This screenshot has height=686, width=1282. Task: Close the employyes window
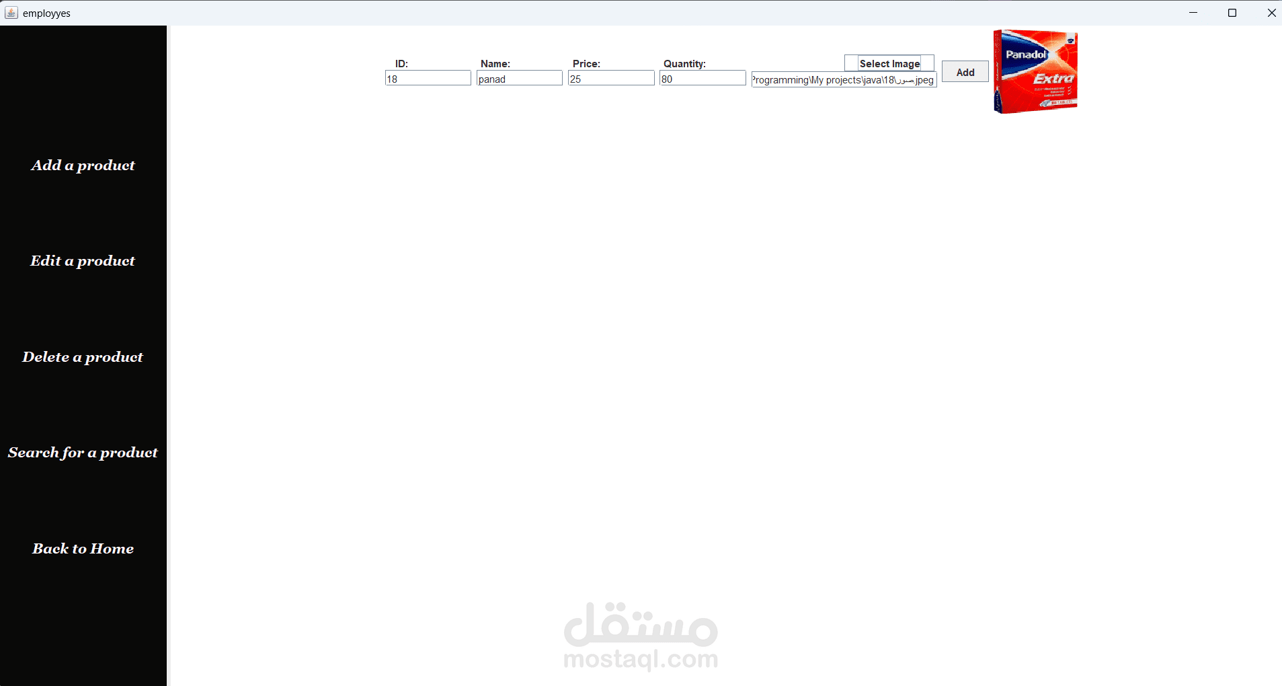[1271, 13]
